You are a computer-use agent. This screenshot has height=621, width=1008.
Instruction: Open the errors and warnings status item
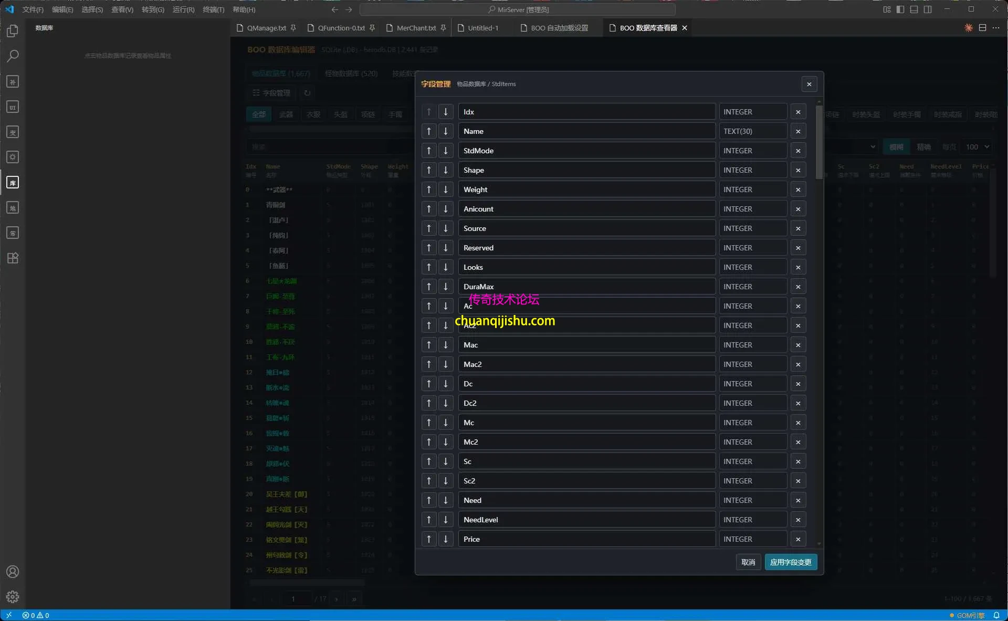coord(36,615)
